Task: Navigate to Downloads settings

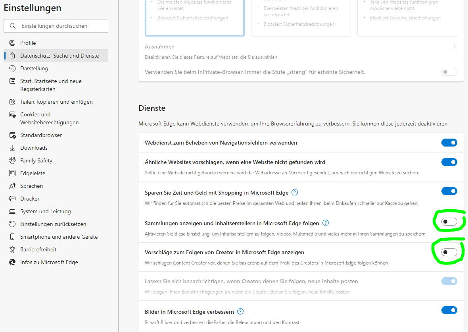Action: (56, 148)
